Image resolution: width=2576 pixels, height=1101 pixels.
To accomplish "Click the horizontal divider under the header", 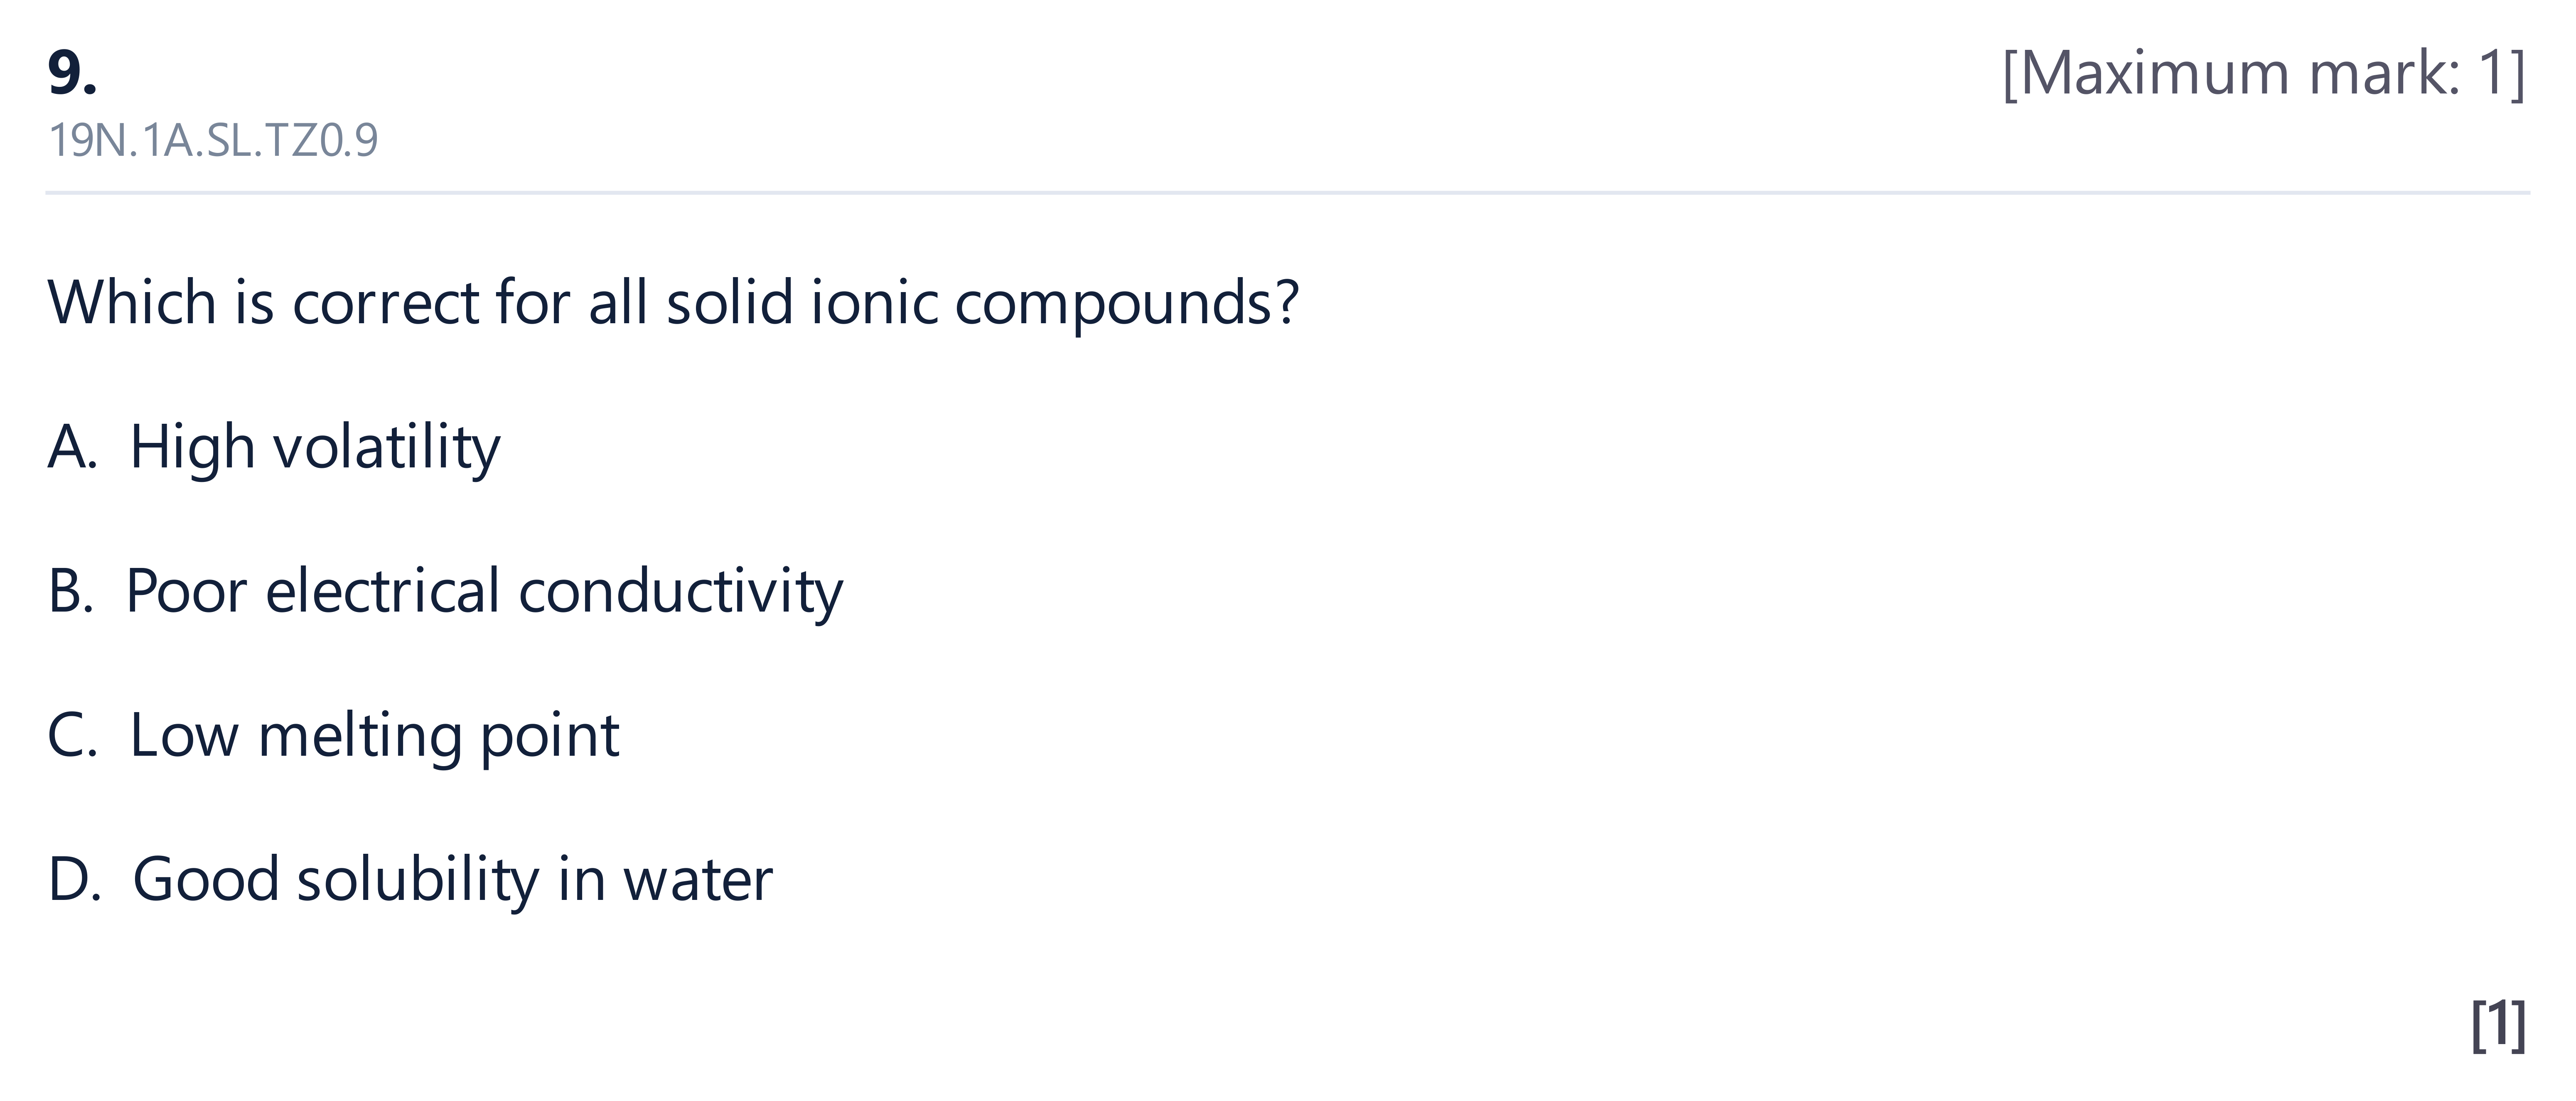I will click(1288, 192).
